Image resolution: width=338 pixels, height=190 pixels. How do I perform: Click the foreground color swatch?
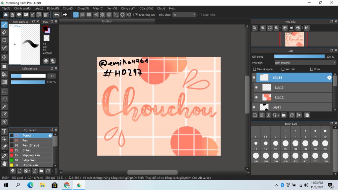click(45, 28)
